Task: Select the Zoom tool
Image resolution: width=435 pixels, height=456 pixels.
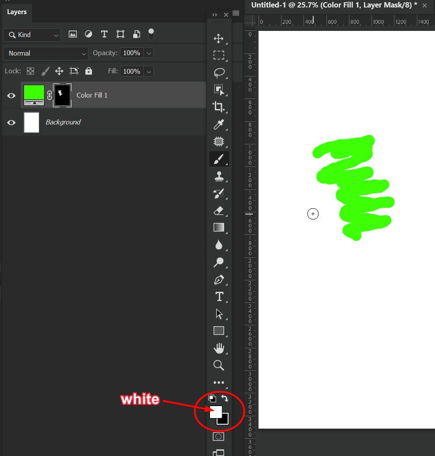Action: point(219,365)
